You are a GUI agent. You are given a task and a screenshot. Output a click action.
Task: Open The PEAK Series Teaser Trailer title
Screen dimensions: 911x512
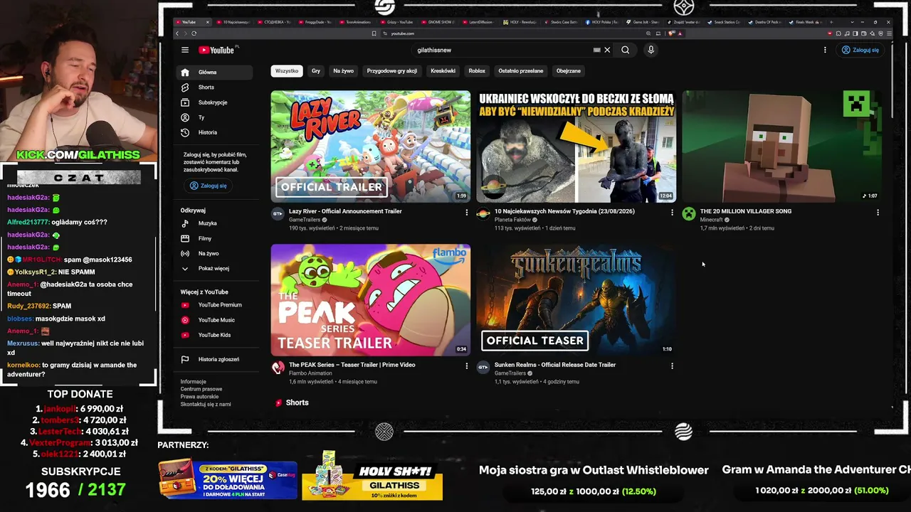[x=352, y=365]
